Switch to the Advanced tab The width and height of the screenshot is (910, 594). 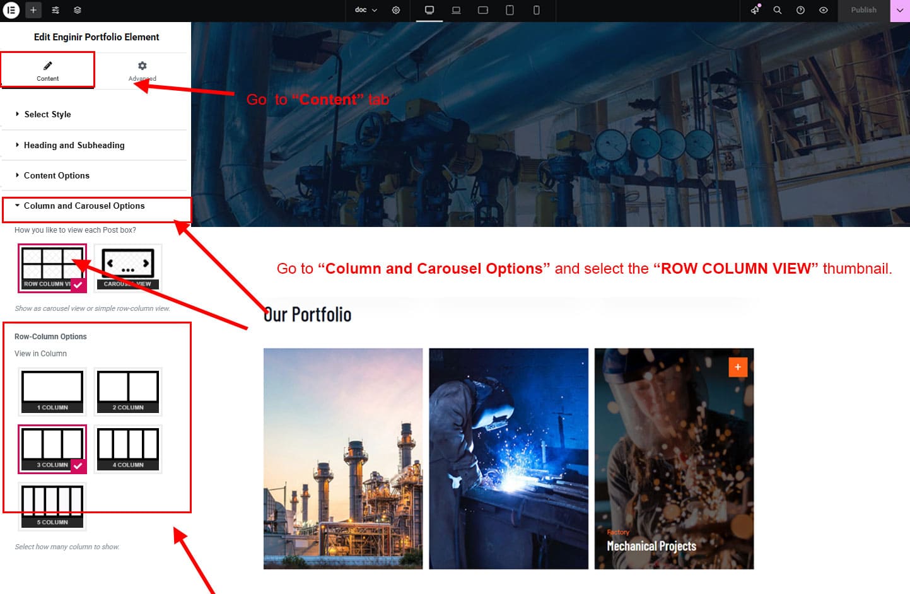pyautogui.click(x=143, y=71)
